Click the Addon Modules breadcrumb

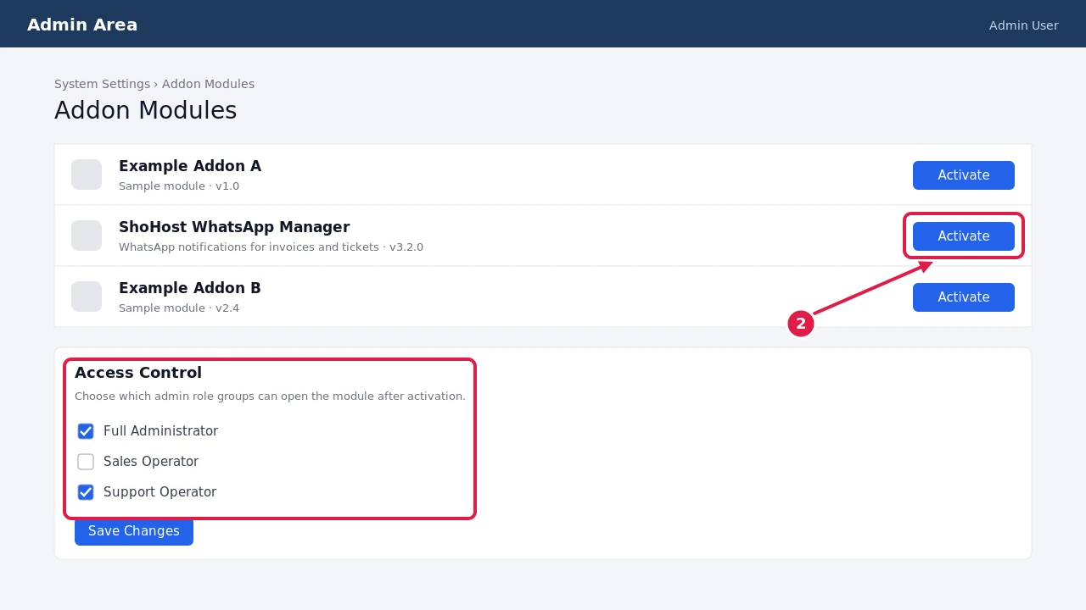pyautogui.click(x=208, y=84)
